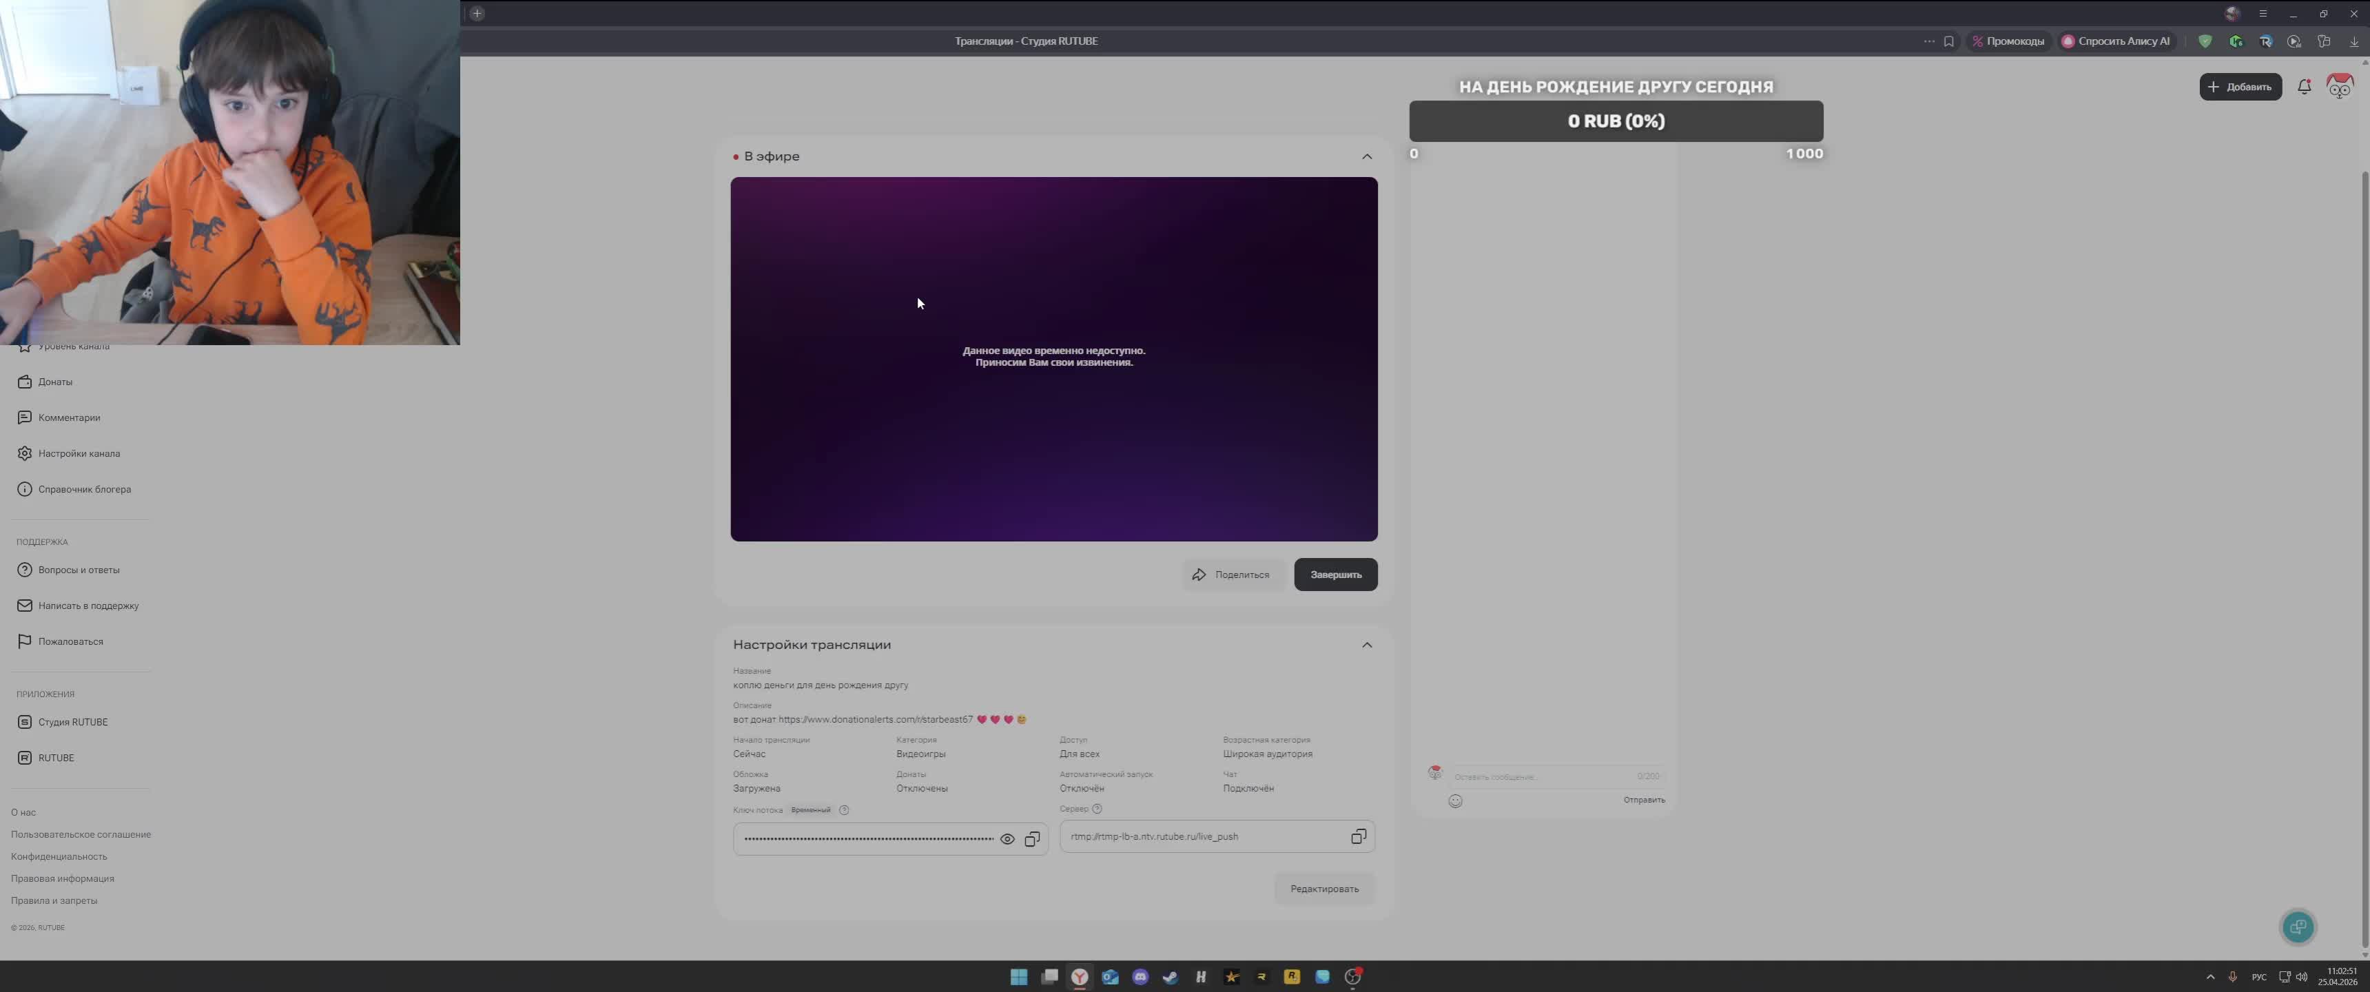Collapse the В эфире section
The height and width of the screenshot is (992, 2370).
click(1366, 156)
